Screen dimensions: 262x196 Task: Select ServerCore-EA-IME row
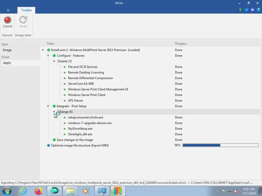[x=81, y=84]
